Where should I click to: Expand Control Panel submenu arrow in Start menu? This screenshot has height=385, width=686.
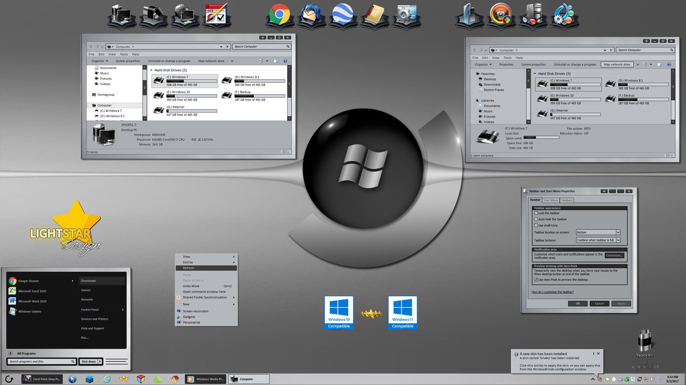point(123,310)
